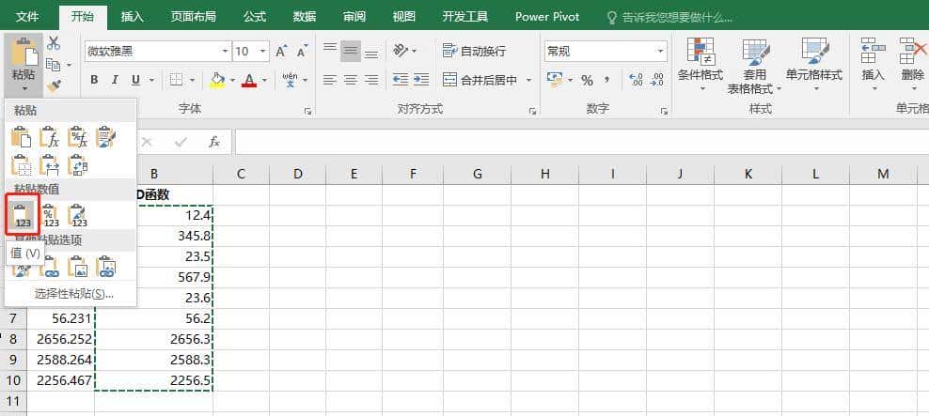
Task: Select the standard Paste icon in the paste menu
Action: 22,137
